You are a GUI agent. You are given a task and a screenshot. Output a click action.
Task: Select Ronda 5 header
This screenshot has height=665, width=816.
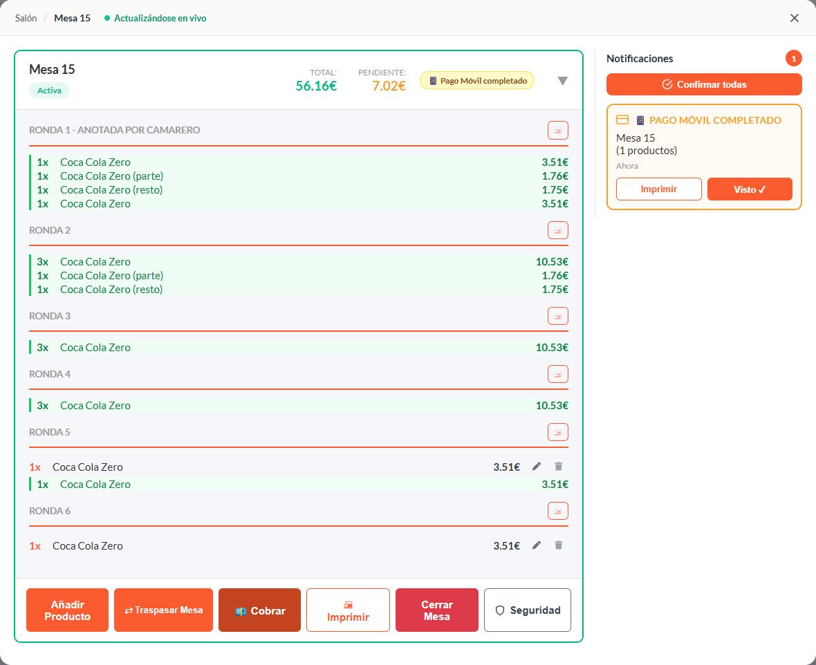tap(50, 432)
